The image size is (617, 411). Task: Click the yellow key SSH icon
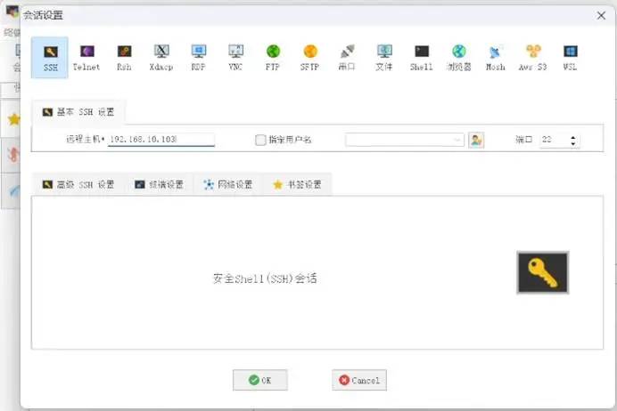[x=542, y=273]
